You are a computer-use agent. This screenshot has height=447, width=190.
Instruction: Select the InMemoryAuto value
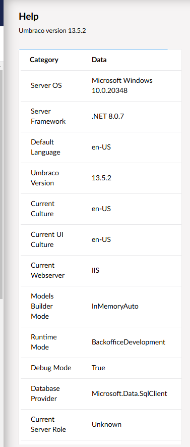coord(115,306)
